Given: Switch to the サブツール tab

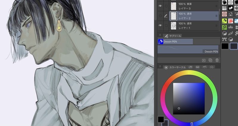Looking at the screenshot, I should 172,36.
